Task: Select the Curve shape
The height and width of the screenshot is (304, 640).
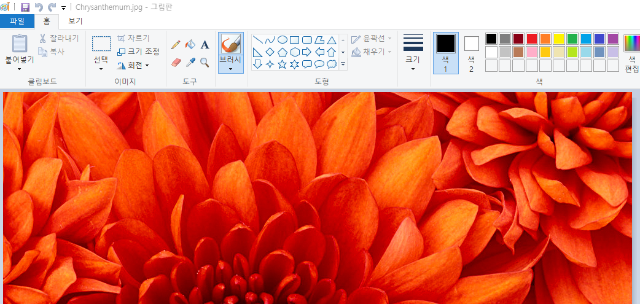Action: [x=270, y=39]
